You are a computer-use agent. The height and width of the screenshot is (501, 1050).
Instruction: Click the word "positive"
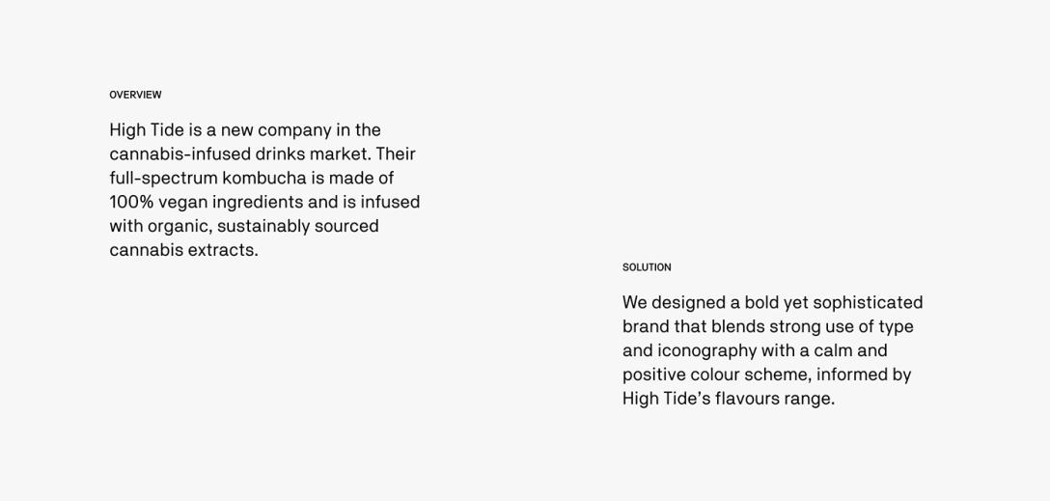(653, 375)
